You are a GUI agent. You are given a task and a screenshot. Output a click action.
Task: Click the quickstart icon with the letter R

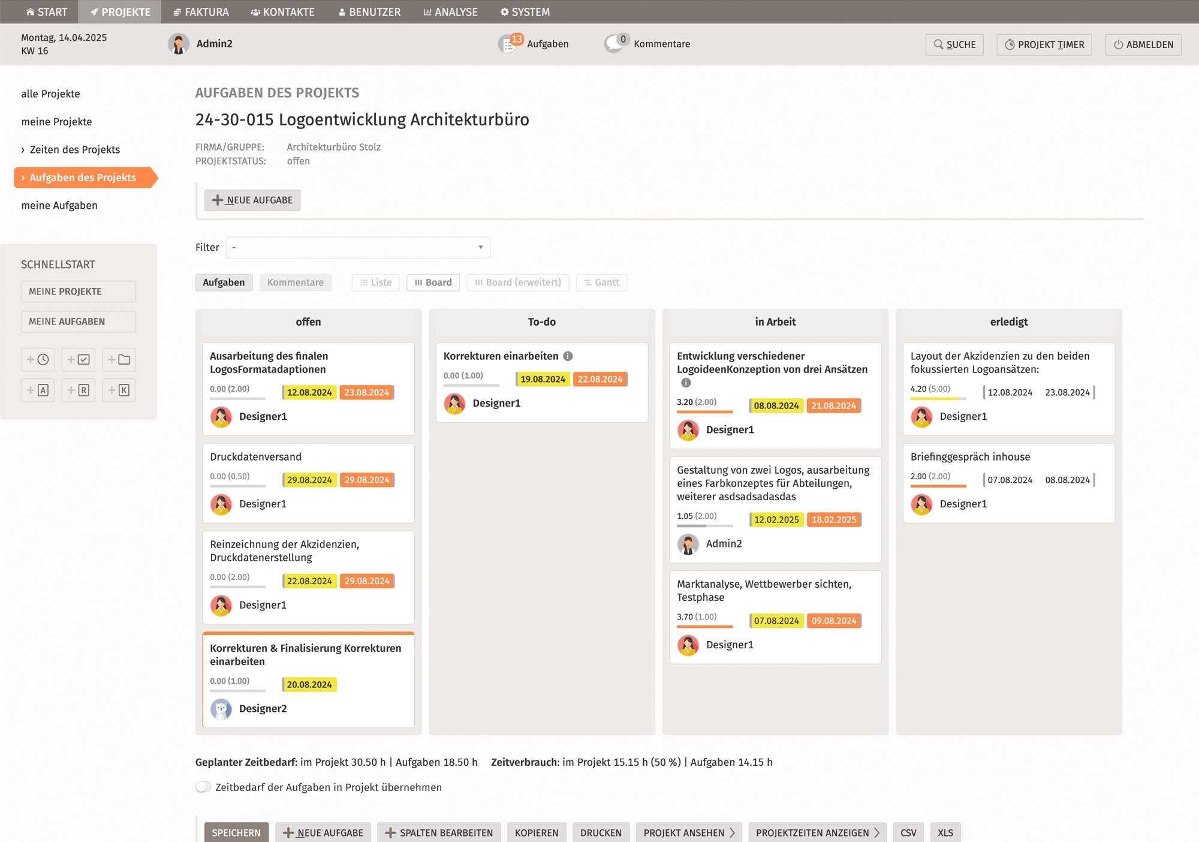tap(79, 390)
